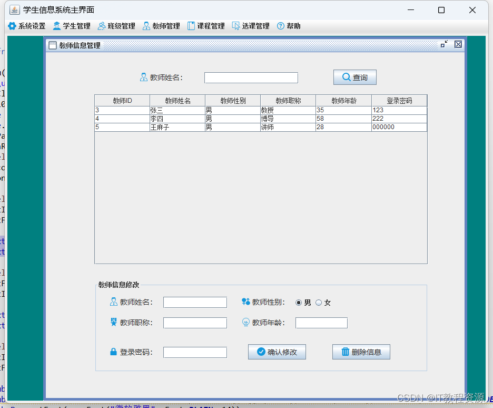Click the 教师性别 column header
The image size is (493, 408).
[x=233, y=101]
